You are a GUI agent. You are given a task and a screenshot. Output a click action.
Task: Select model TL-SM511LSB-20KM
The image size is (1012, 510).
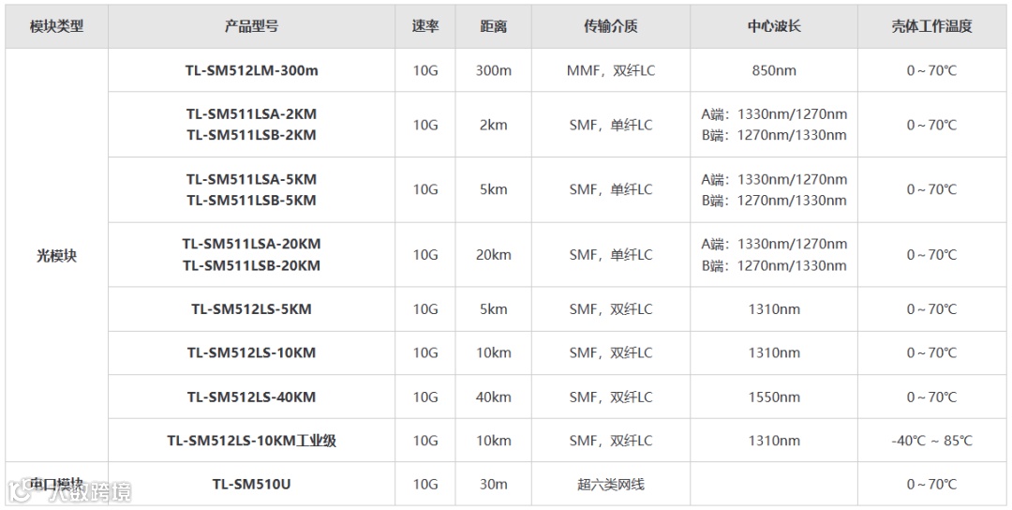click(x=252, y=265)
